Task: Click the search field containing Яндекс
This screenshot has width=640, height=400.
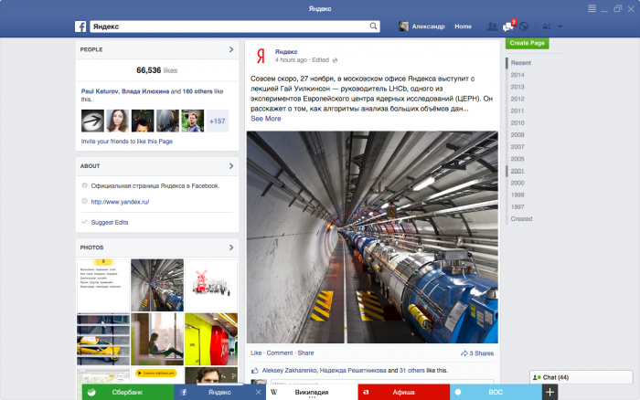Action: pos(235,26)
